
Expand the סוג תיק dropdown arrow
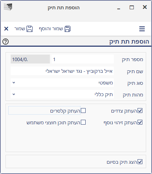[14, 82]
